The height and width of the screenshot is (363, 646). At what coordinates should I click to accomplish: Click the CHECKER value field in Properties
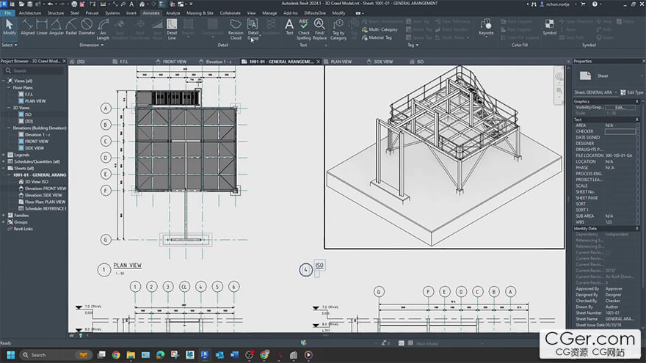620,131
